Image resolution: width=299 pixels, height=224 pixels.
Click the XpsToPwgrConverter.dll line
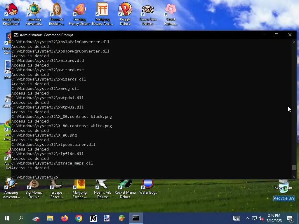60,51
